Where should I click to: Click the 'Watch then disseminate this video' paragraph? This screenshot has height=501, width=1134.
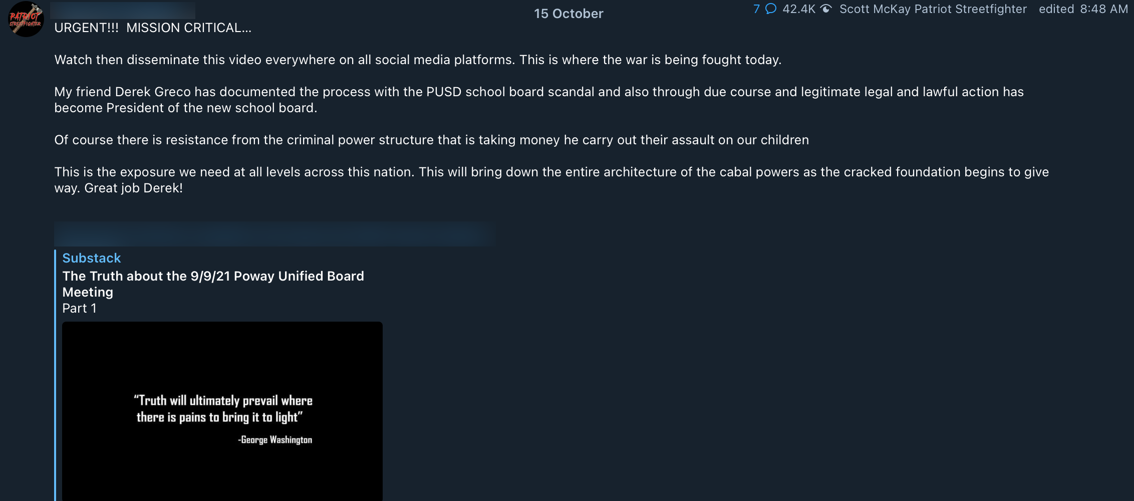point(418,60)
